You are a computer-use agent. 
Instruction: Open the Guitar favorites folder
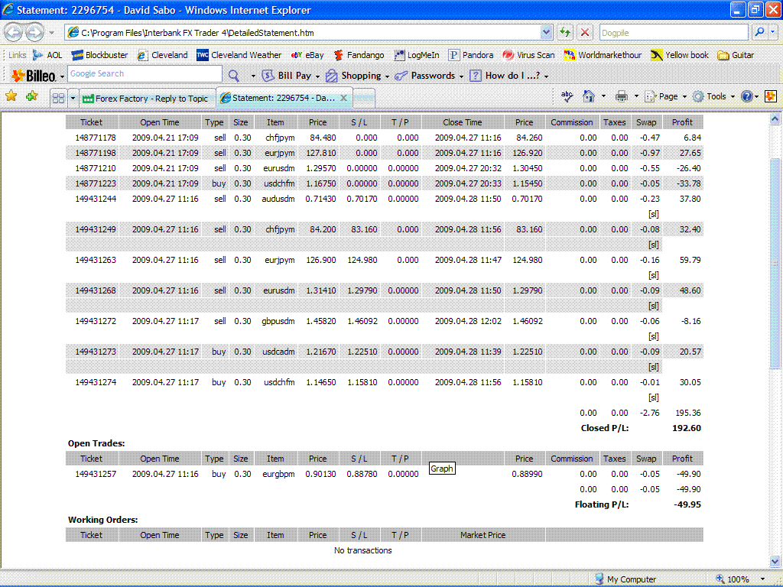[x=736, y=55]
